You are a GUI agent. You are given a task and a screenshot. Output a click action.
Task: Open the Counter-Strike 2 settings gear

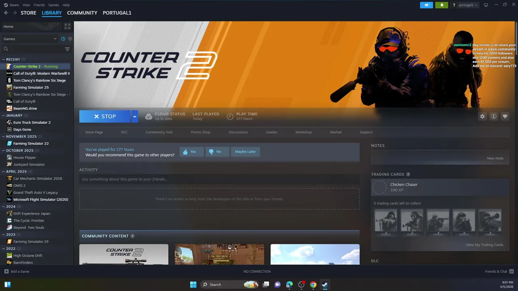tap(482, 116)
